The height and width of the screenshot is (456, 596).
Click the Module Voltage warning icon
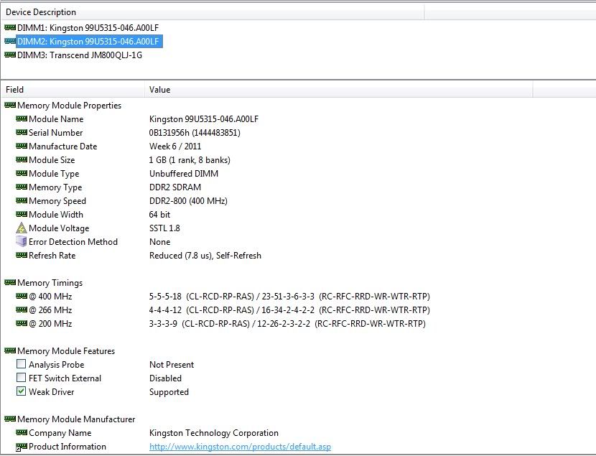click(22, 228)
